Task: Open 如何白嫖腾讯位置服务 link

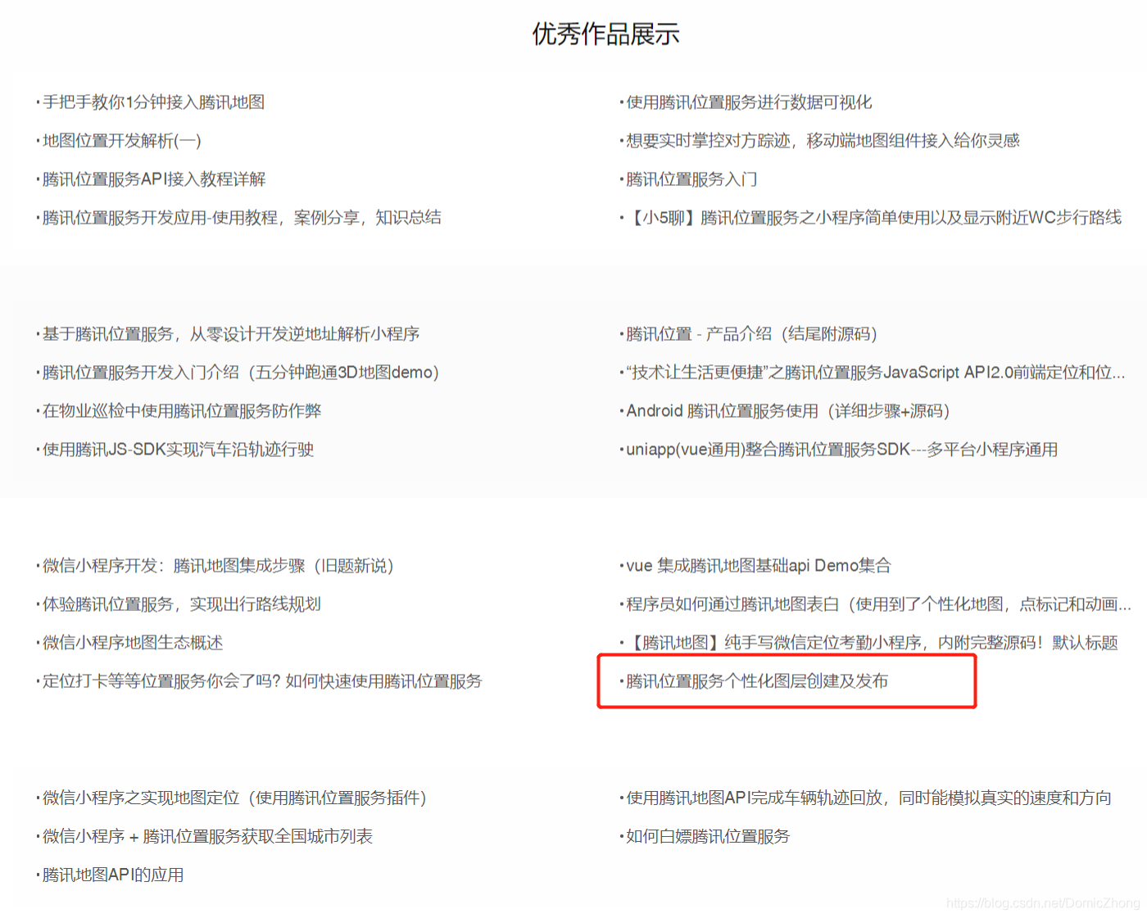Action: 708,836
